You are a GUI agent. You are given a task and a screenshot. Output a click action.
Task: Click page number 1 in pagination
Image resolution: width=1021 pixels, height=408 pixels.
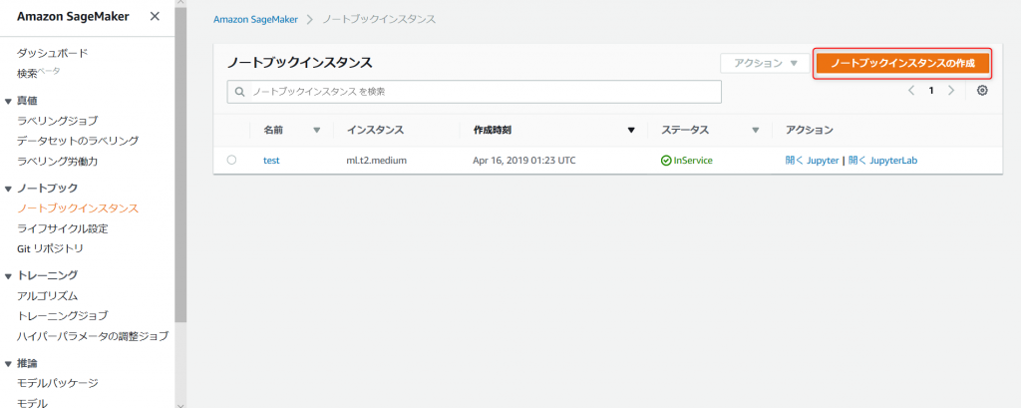tap(931, 91)
